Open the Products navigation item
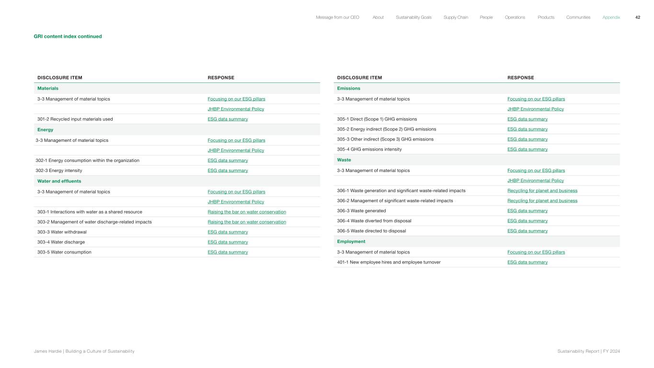654x368 pixels. [546, 17]
